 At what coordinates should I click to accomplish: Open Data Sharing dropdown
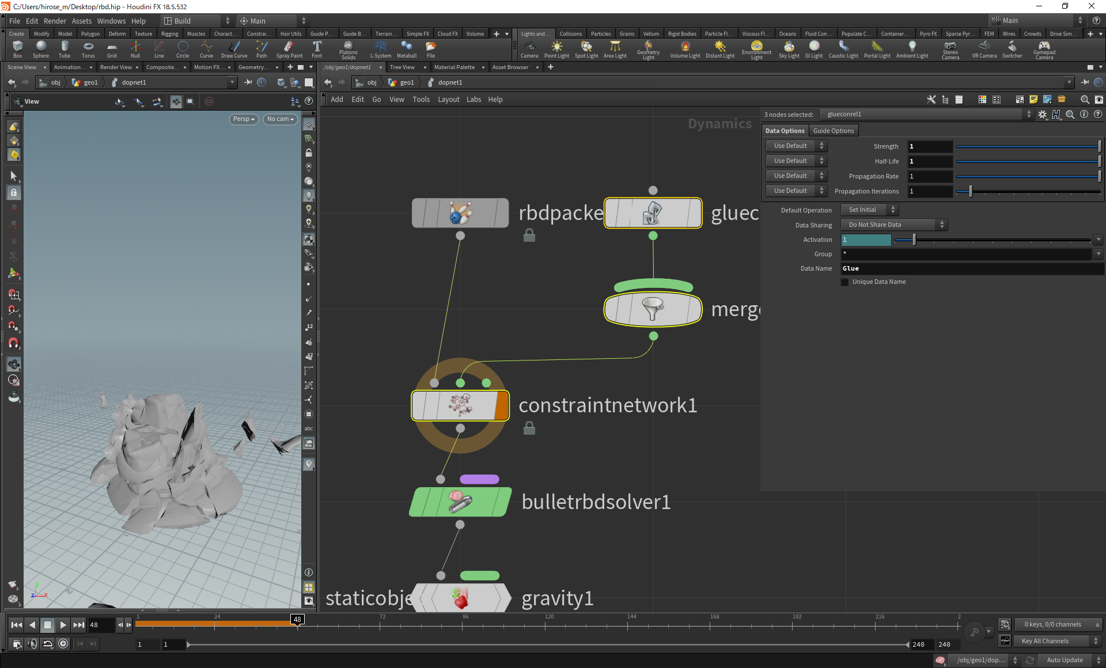tap(893, 225)
